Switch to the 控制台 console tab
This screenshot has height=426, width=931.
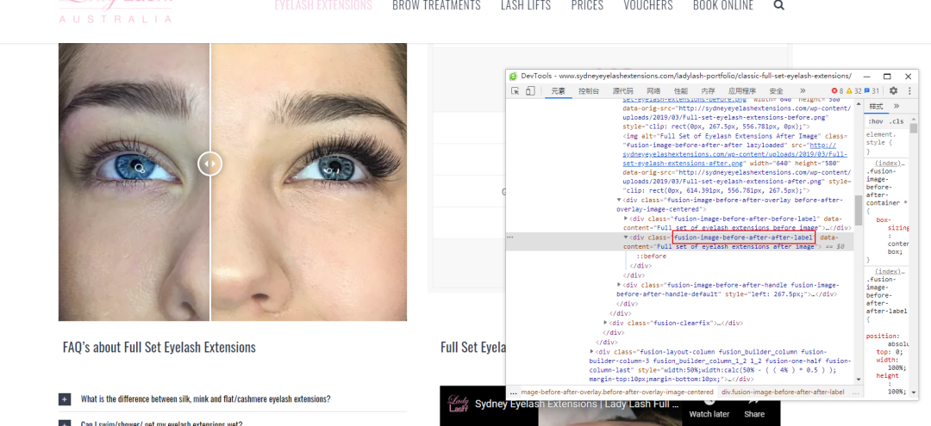[589, 90]
